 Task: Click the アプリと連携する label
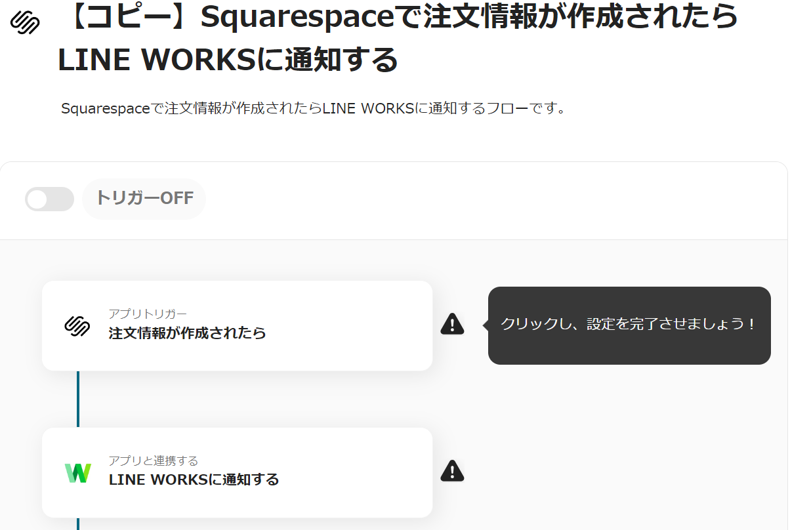(154, 460)
